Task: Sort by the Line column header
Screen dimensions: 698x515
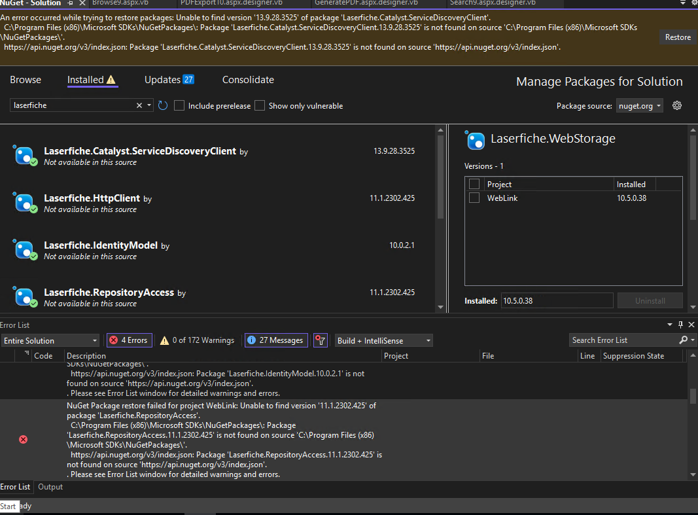Action: 587,355
